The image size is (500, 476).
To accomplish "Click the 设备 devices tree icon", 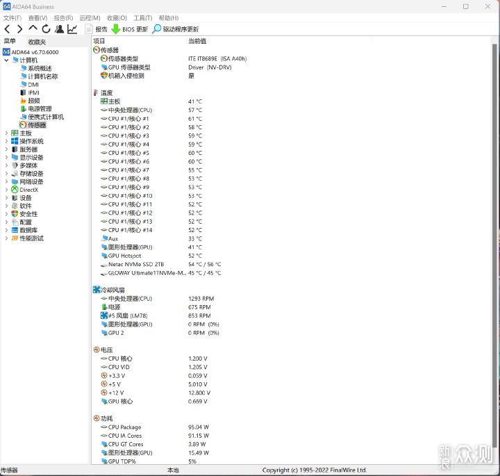I will tap(15, 198).
